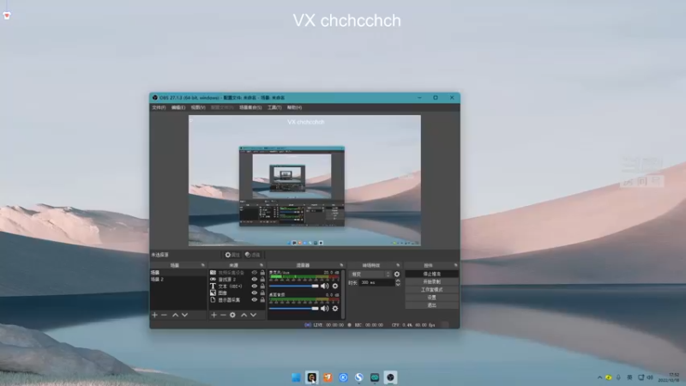686x386 pixels.
Task: Open the Edit (E) menu
Action: coord(178,108)
